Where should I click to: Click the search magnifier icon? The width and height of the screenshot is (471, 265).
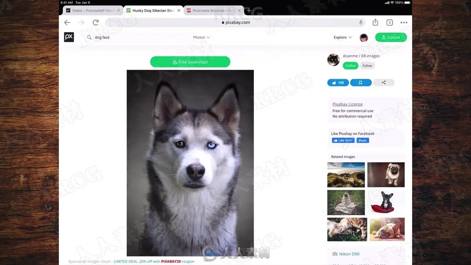(x=89, y=38)
